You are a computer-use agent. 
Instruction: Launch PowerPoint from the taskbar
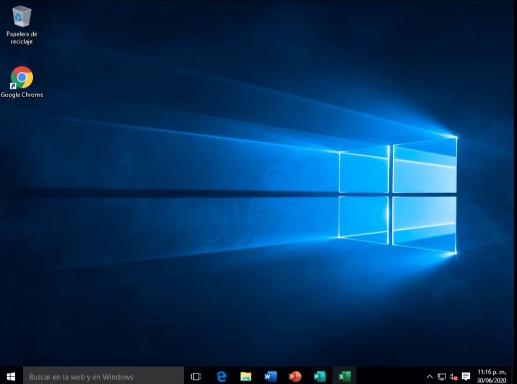pos(295,376)
